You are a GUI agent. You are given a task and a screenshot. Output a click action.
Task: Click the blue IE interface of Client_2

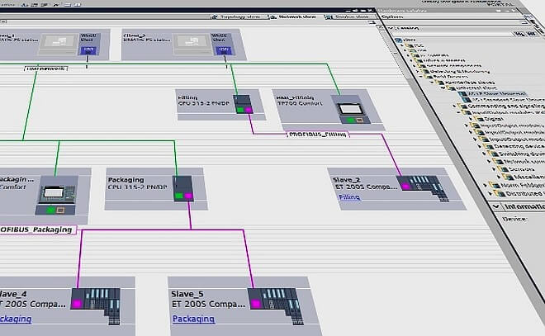pos(224,50)
